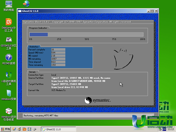Click the Time elapsed value 0:22
This screenshot has width=176, height=132.
pyautogui.click(x=58, y=62)
